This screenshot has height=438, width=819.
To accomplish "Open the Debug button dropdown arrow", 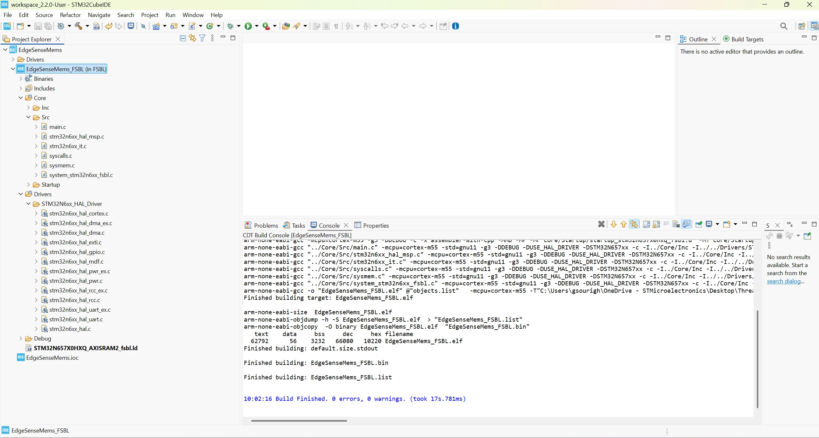I will click(x=238, y=26).
